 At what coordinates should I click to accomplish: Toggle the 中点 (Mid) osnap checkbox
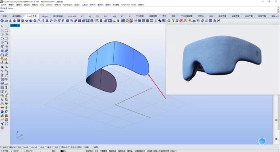tap(23, 148)
